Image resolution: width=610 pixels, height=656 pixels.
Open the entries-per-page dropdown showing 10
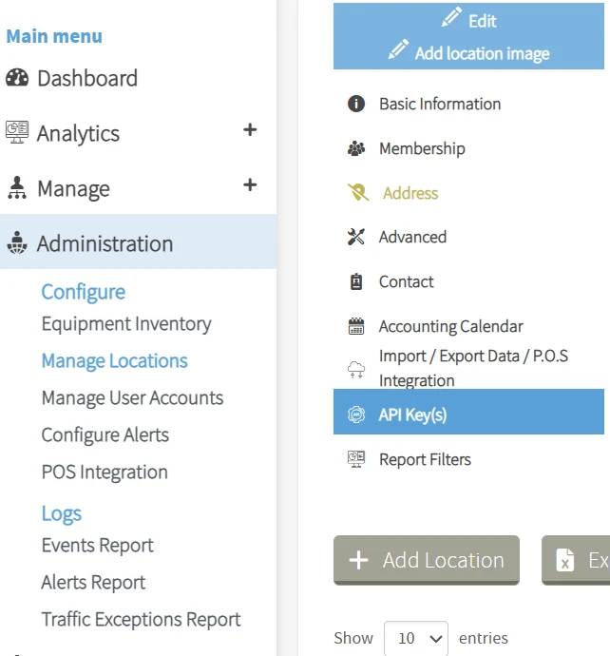coord(416,638)
